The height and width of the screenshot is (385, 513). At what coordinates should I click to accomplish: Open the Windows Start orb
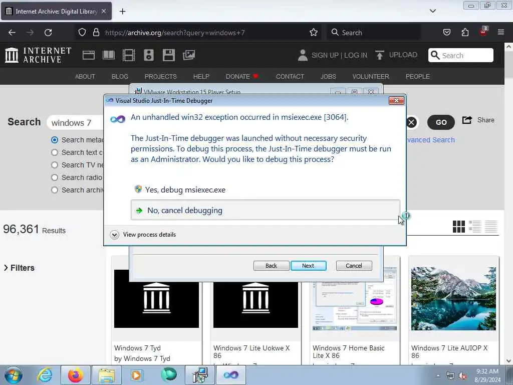14,375
